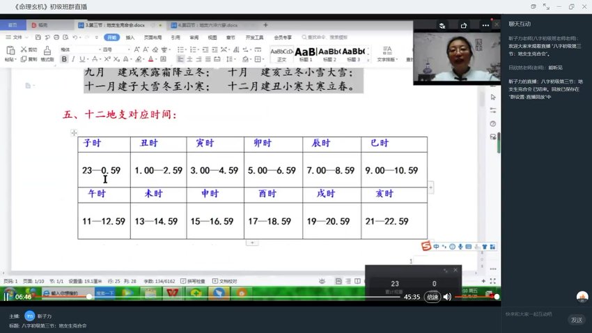Open the 倍速 playback speed menu
Viewport: 592px width, 333px height.
click(433, 297)
